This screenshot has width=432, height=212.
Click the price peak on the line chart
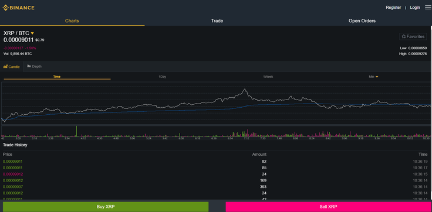(x=244, y=89)
